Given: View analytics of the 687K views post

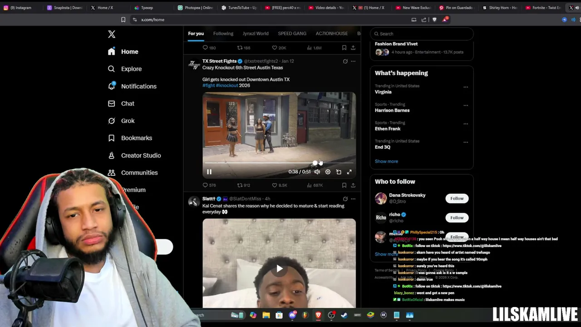Looking at the screenshot, I should point(315,185).
